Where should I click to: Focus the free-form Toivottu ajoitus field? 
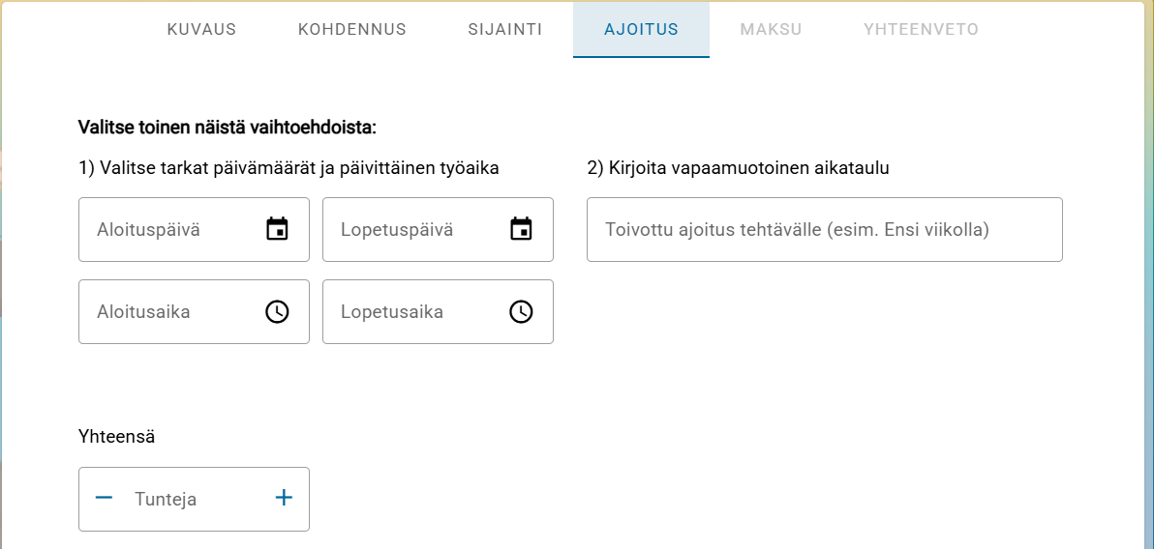tap(824, 230)
